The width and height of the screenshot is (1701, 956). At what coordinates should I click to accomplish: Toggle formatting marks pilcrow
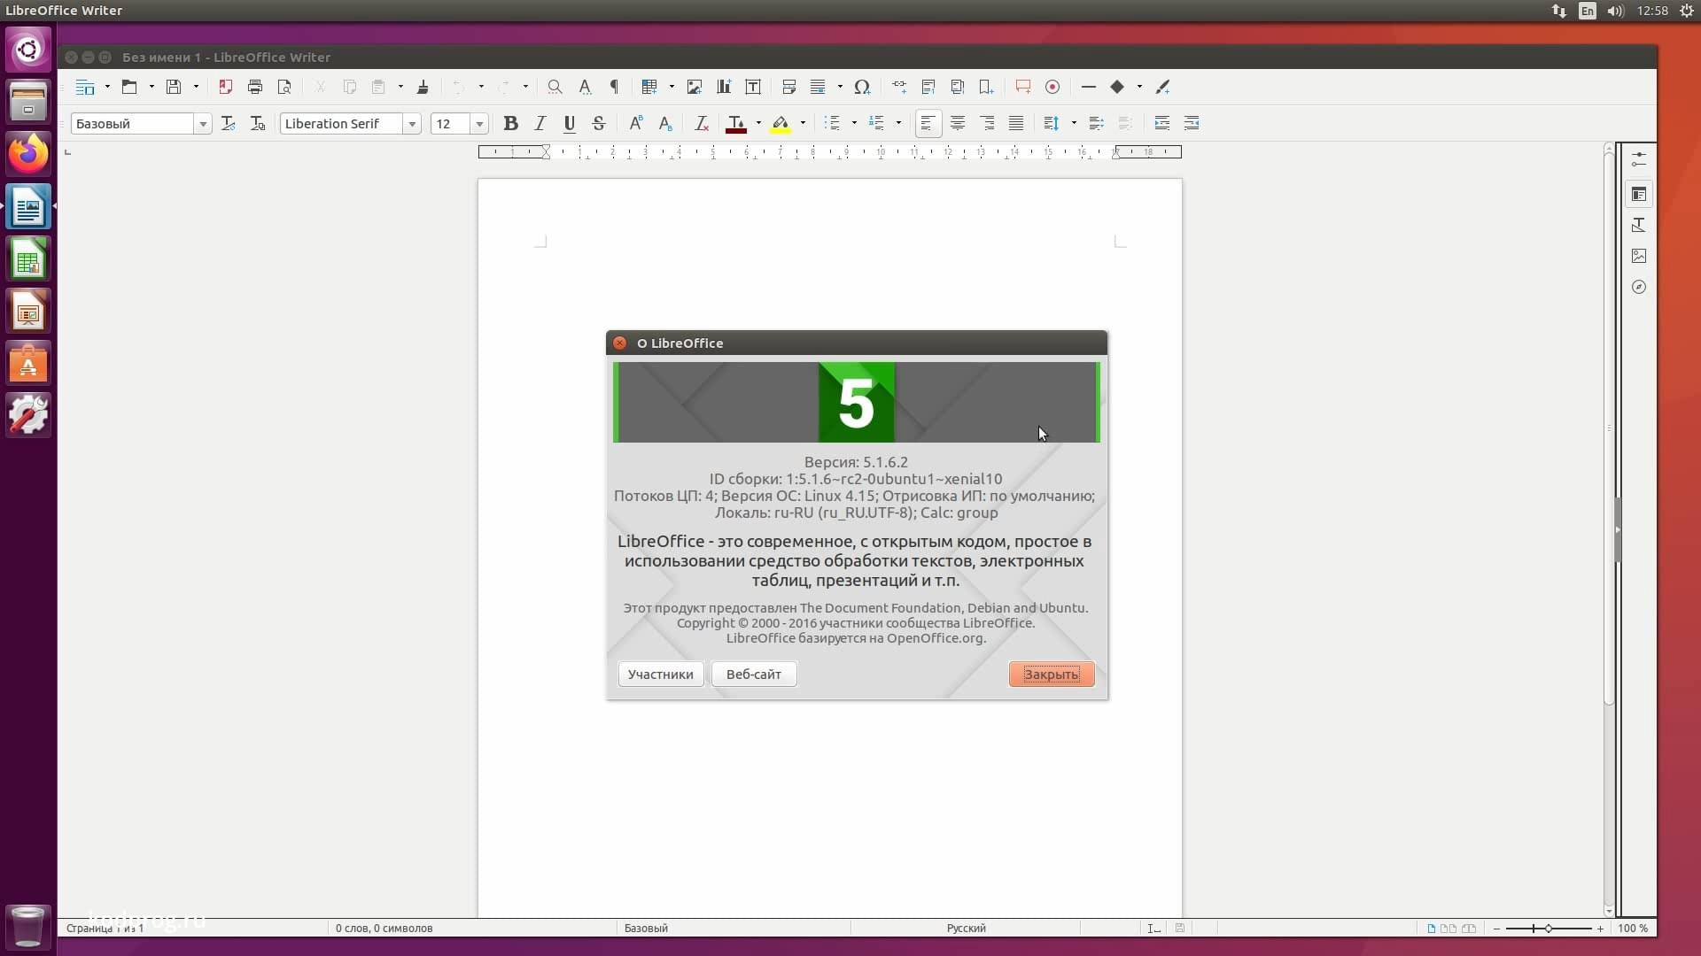coord(614,87)
